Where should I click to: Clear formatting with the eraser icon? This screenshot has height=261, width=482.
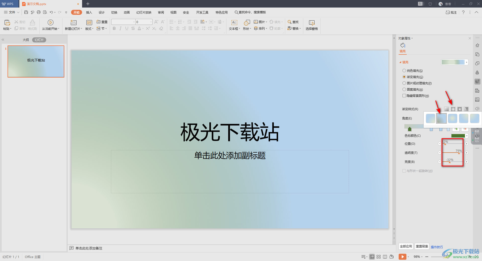(x=161, y=28)
